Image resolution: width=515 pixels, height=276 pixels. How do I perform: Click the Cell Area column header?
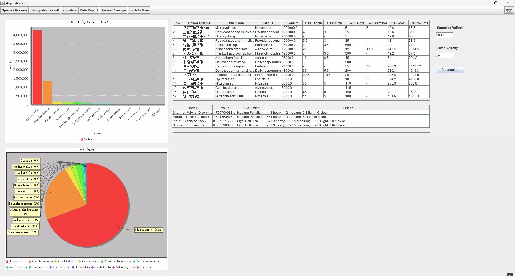398,23
